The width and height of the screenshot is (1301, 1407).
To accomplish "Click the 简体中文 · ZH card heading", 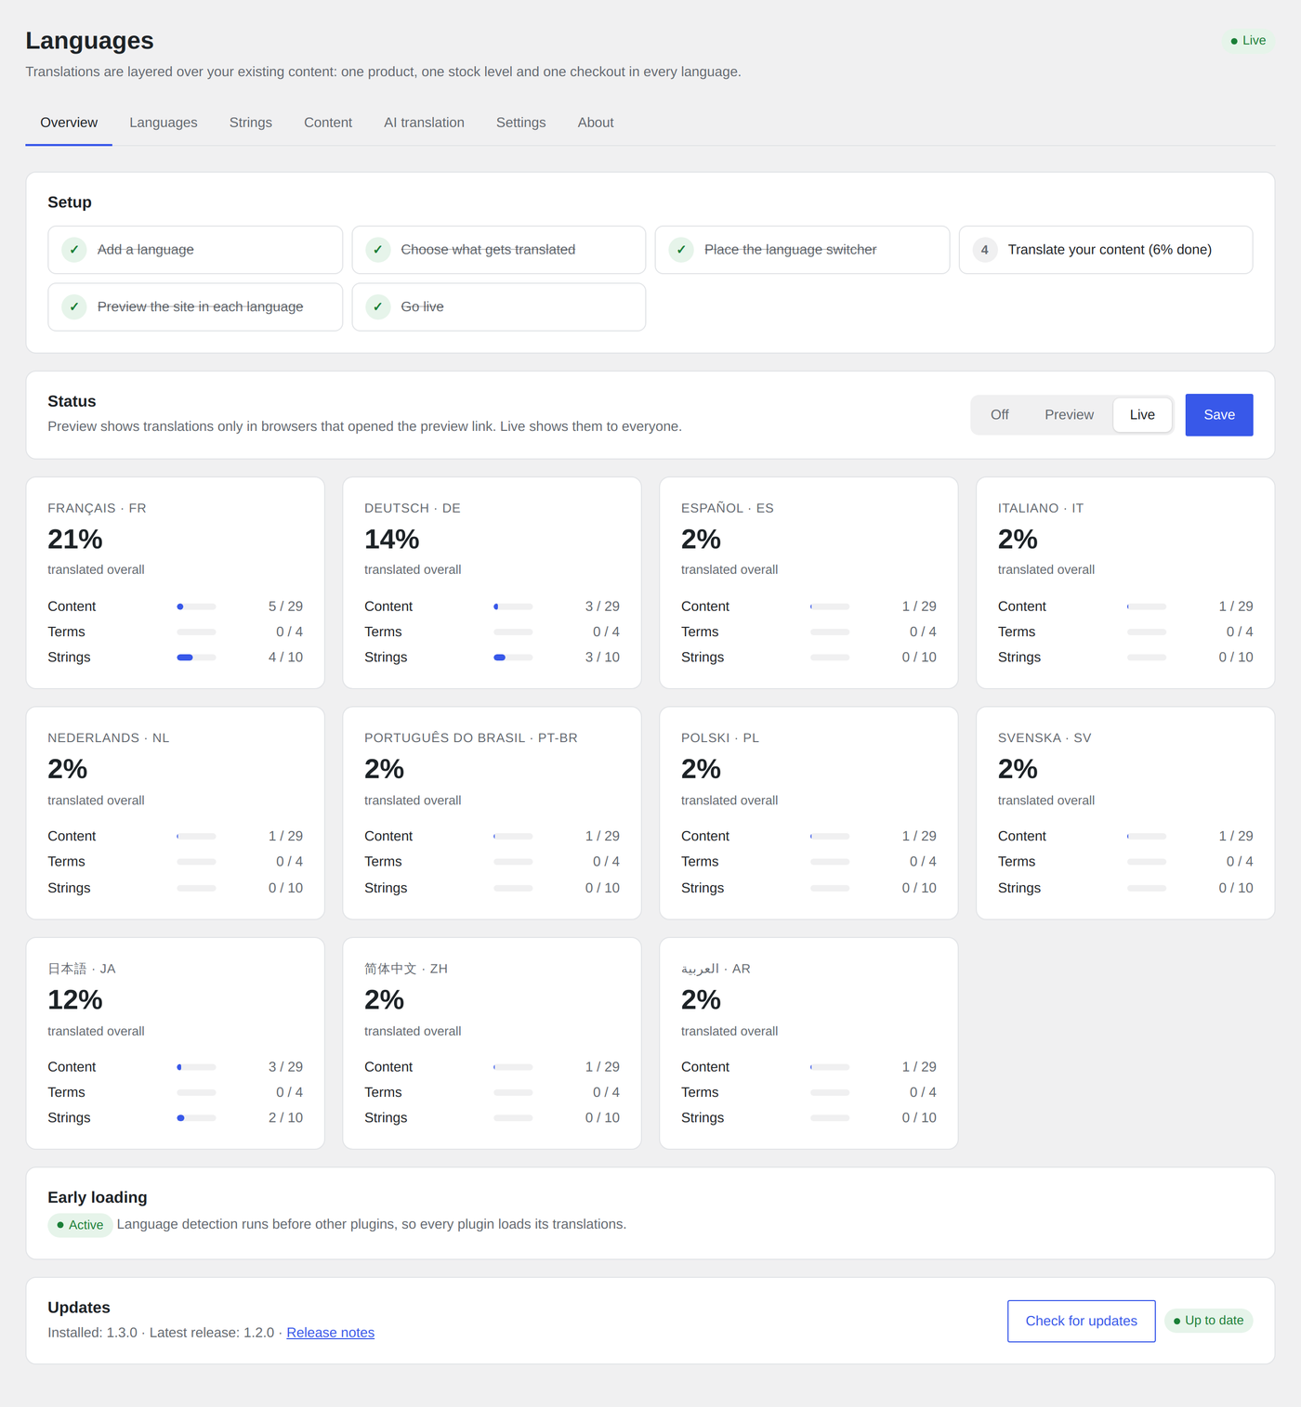I will click(x=406, y=969).
